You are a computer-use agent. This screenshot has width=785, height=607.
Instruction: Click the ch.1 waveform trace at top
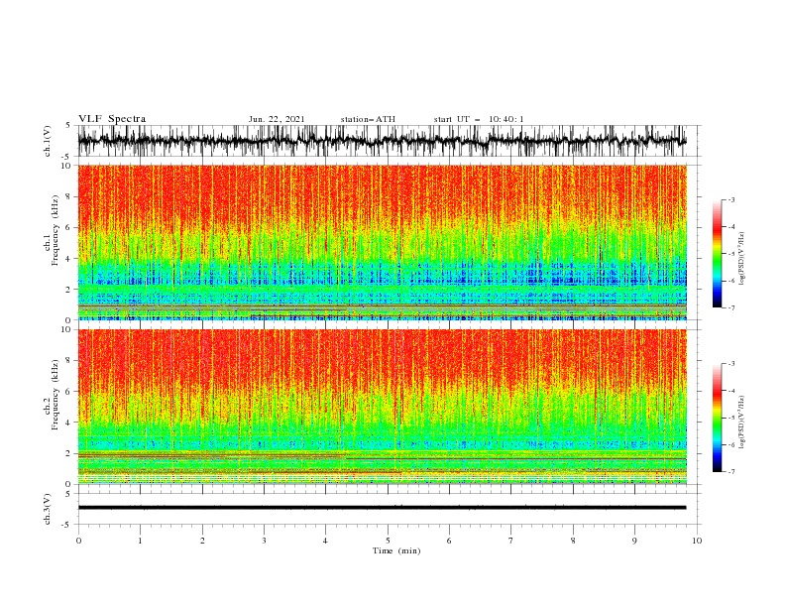[382, 140]
